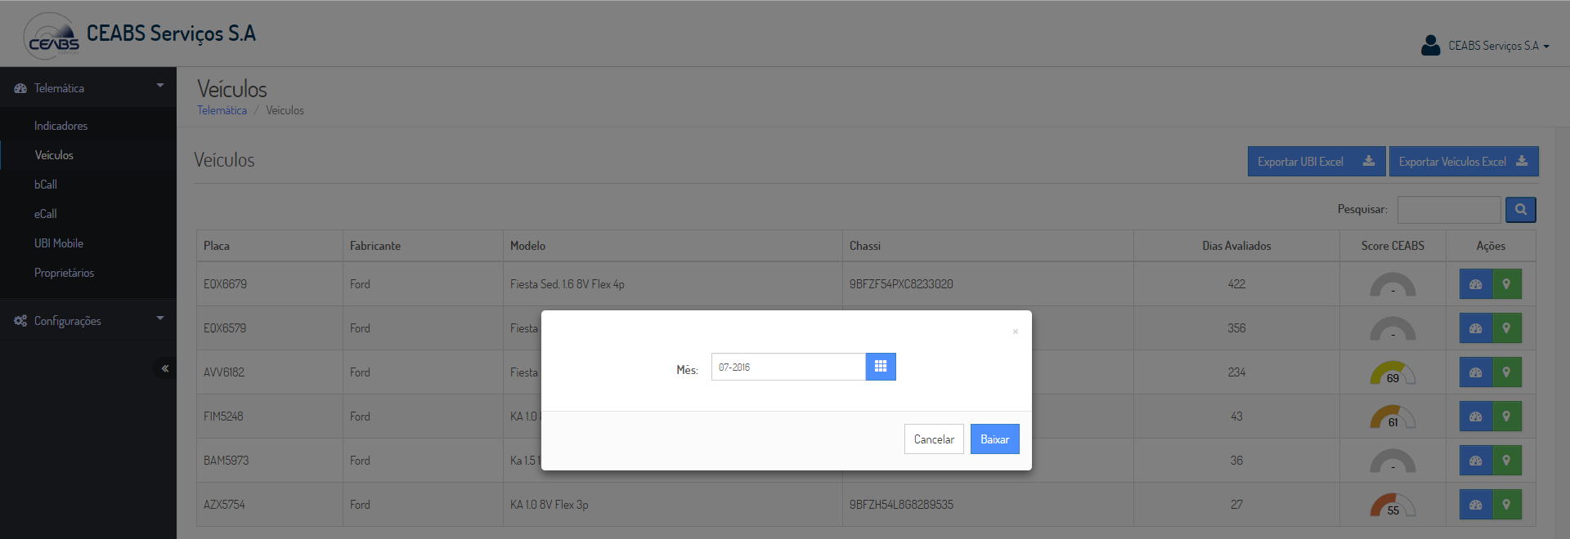Click the score gauge showing 61
Image resolution: width=1570 pixels, height=539 pixels.
1393,416
